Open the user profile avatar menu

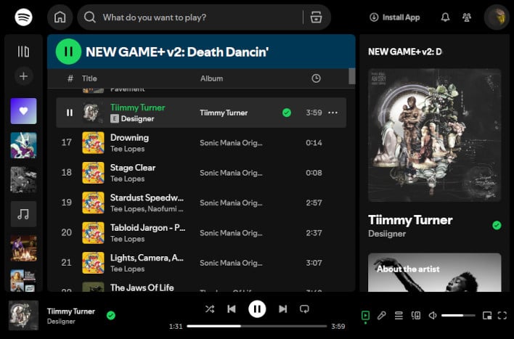click(x=497, y=17)
